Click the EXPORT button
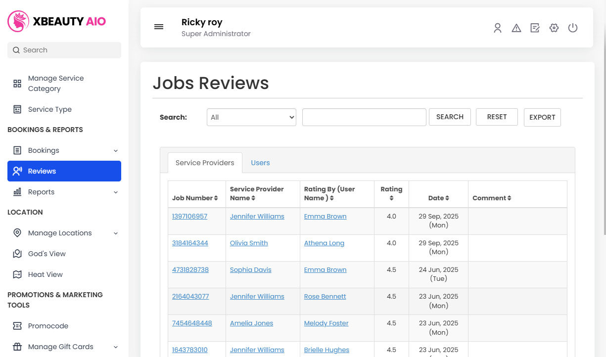 pyautogui.click(x=542, y=117)
